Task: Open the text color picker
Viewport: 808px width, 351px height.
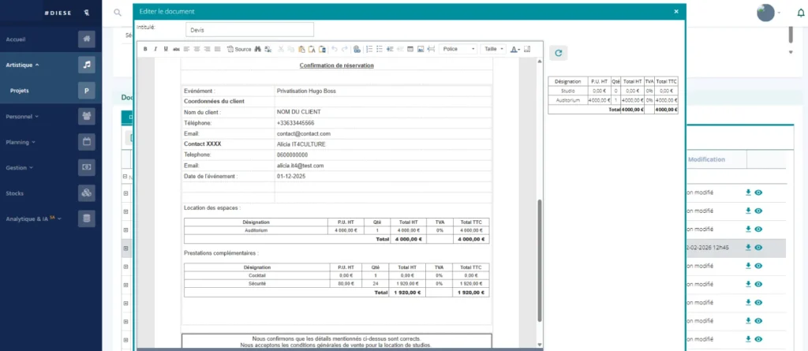Action: pyautogui.click(x=514, y=49)
